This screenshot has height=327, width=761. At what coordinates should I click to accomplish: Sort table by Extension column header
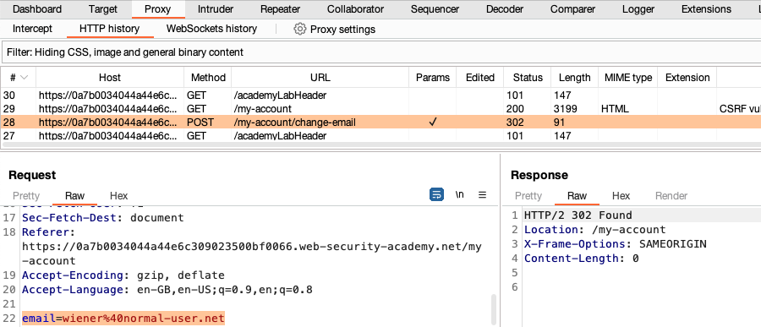click(687, 78)
